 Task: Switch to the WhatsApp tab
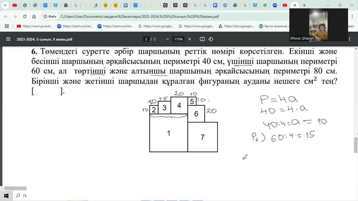(x=265, y=5)
